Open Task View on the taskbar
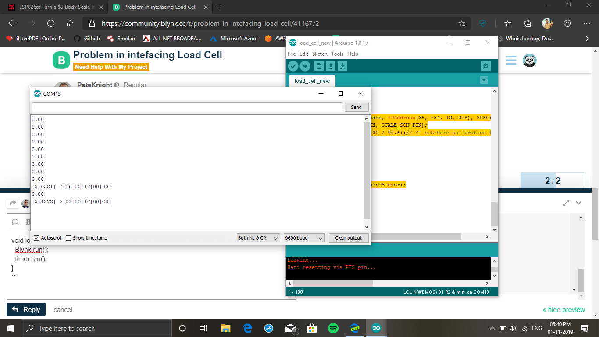The height and width of the screenshot is (337, 599). tap(203, 328)
